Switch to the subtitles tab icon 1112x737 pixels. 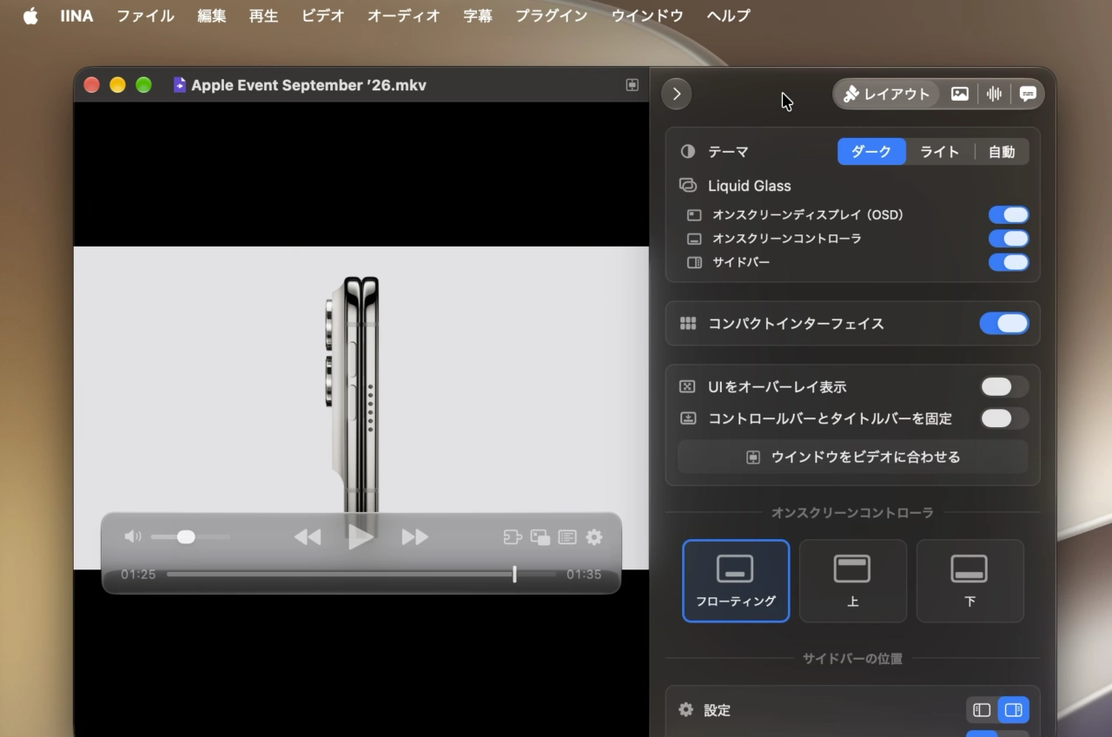tap(1028, 94)
